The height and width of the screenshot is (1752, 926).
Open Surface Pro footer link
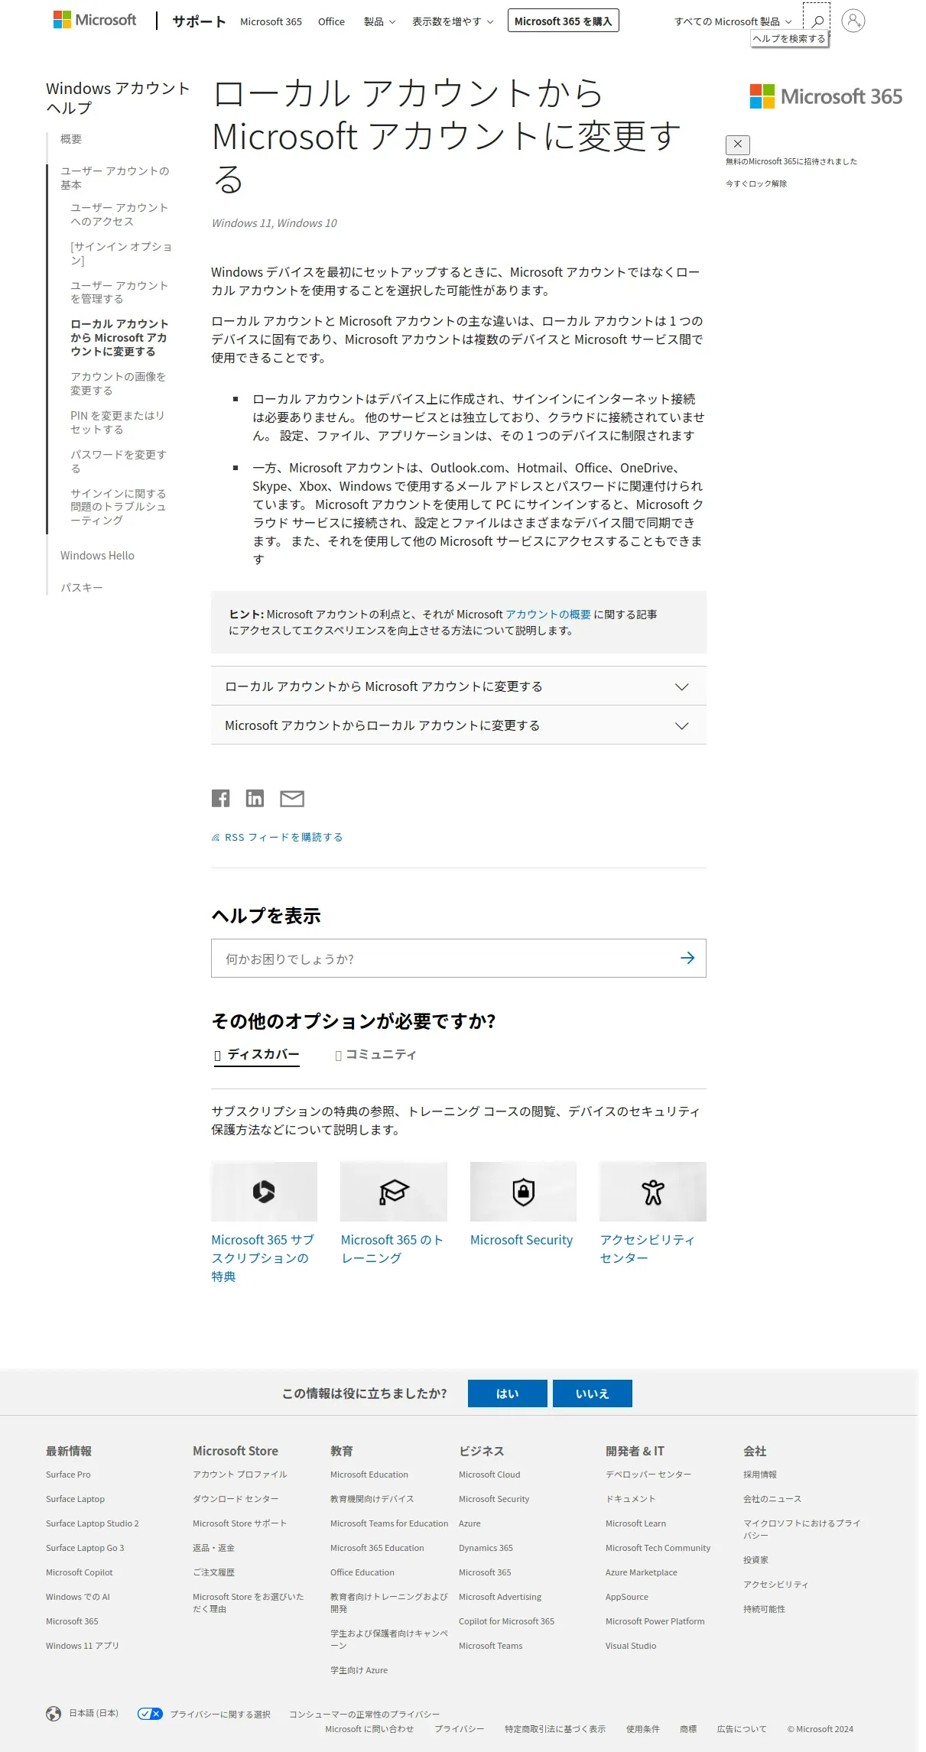coord(68,1475)
